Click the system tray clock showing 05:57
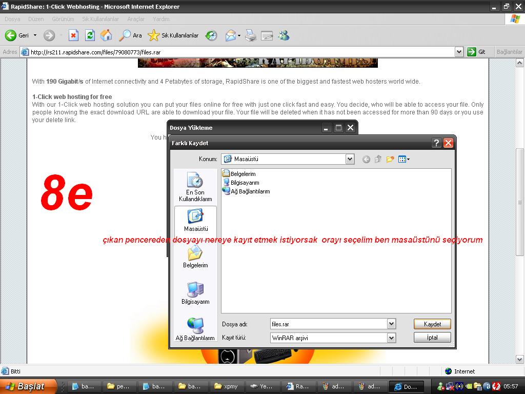This screenshot has height=394, width=525. tap(511, 386)
